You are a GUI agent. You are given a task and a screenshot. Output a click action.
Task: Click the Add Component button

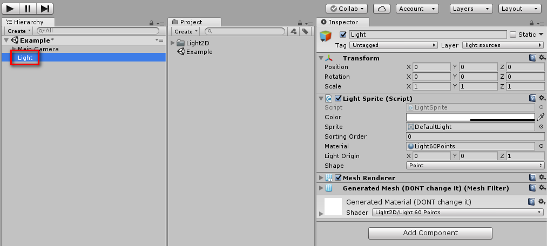430,233
